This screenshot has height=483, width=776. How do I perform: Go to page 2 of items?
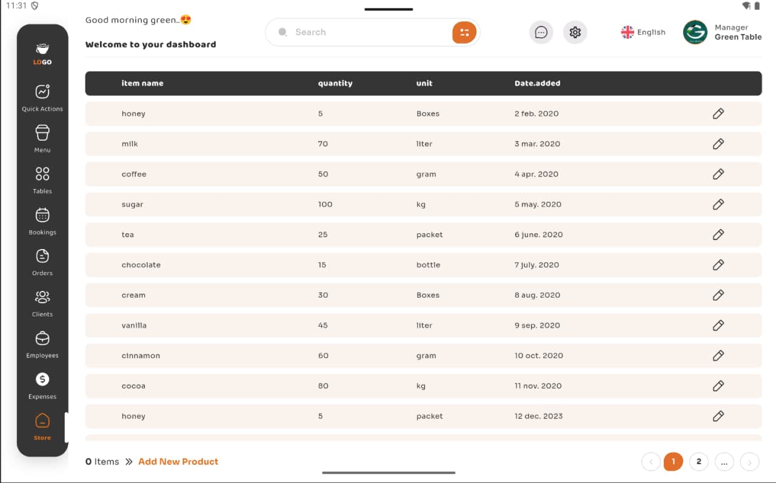(x=698, y=461)
